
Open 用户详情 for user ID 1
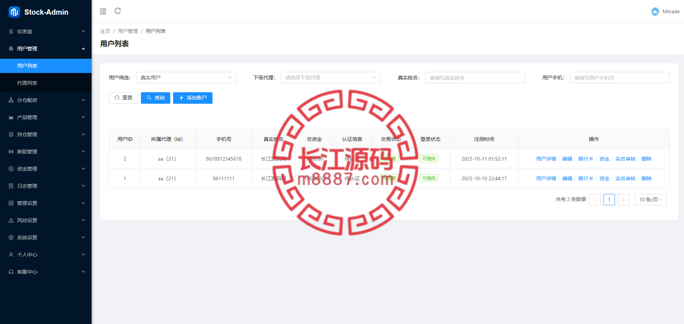point(546,178)
